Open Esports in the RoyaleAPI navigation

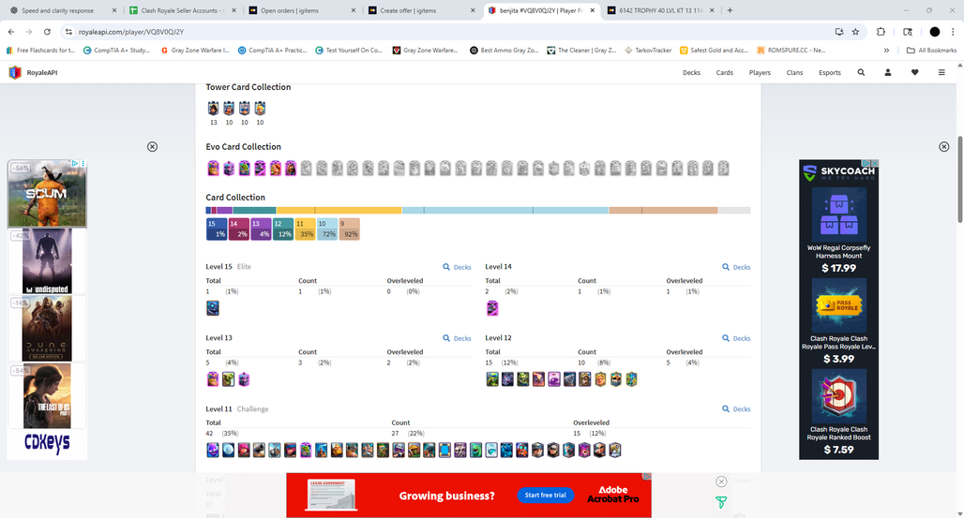click(x=829, y=72)
